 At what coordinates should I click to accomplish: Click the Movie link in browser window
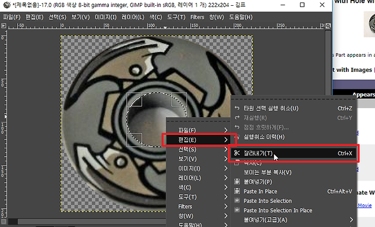365,205
